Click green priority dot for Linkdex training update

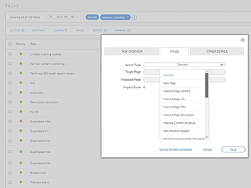click(21, 54)
